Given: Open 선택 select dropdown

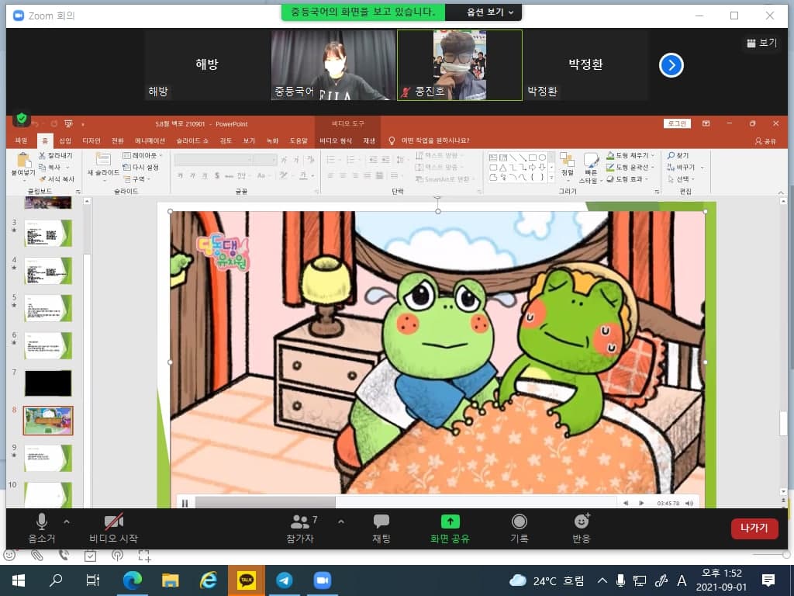Looking at the screenshot, I should pyautogui.click(x=681, y=179).
